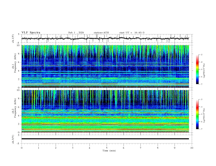Select the date text "Feb. 1 , 2026"
The height and width of the screenshot is (166, 216).
pyautogui.click(x=76, y=33)
